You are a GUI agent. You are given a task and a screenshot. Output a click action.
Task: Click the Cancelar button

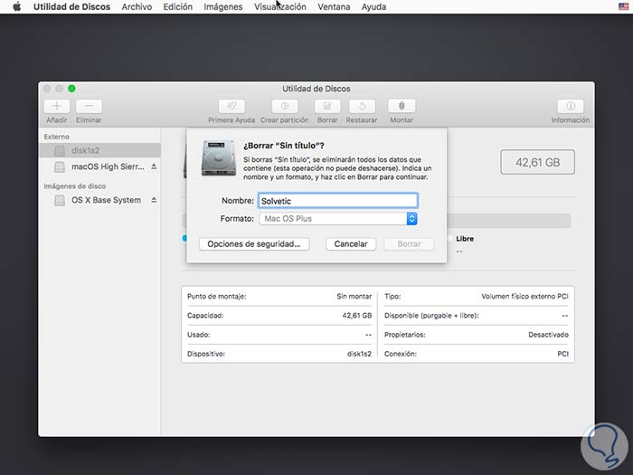point(351,244)
